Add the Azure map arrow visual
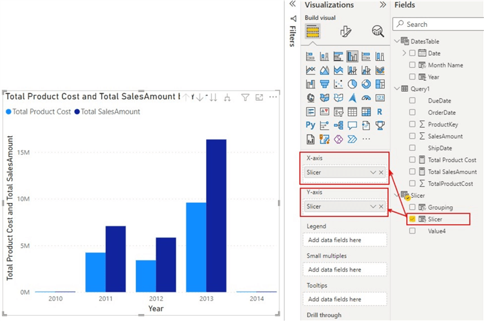This screenshot has height=321, width=484. (352, 98)
